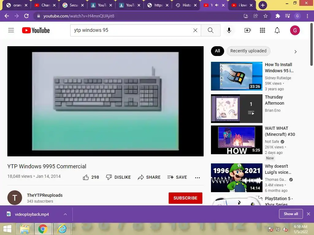Open TheYTPReuploads channel avatar
Screen dimensions: 314x235
click(x=15, y=198)
